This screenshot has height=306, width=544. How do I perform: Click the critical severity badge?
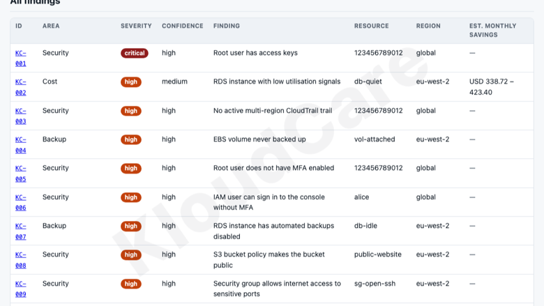[x=135, y=53]
